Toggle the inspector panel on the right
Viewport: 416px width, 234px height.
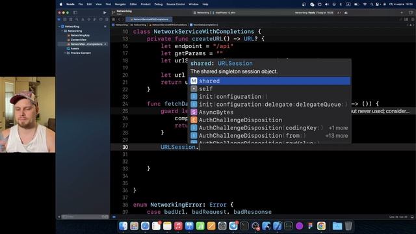click(x=411, y=12)
